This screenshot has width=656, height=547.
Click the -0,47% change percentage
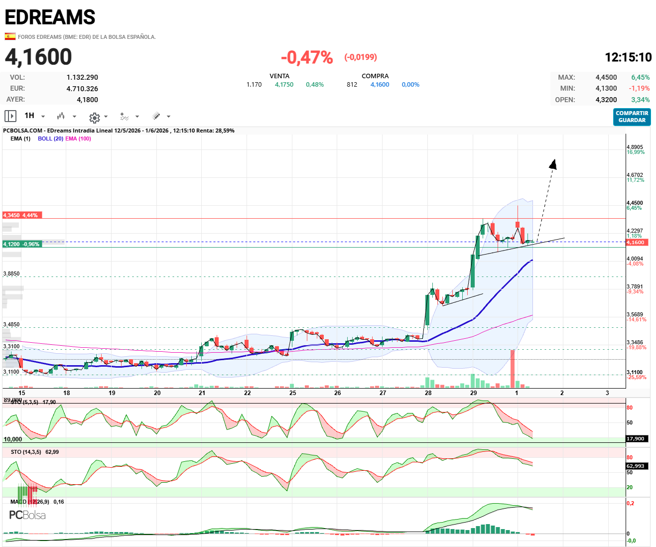coord(307,57)
